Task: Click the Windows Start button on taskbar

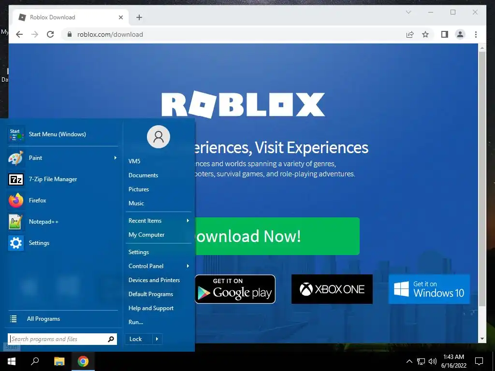Action: [12, 361]
